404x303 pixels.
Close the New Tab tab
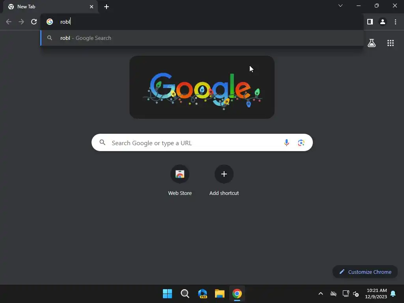(x=92, y=7)
